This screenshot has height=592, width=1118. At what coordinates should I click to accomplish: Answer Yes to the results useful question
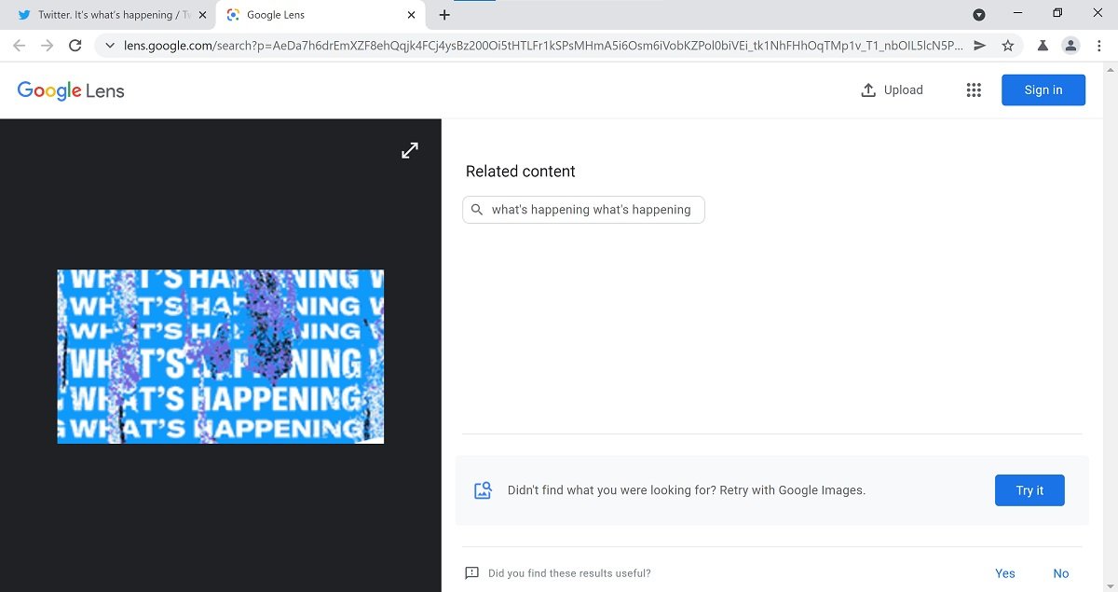tap(1005, 573)
